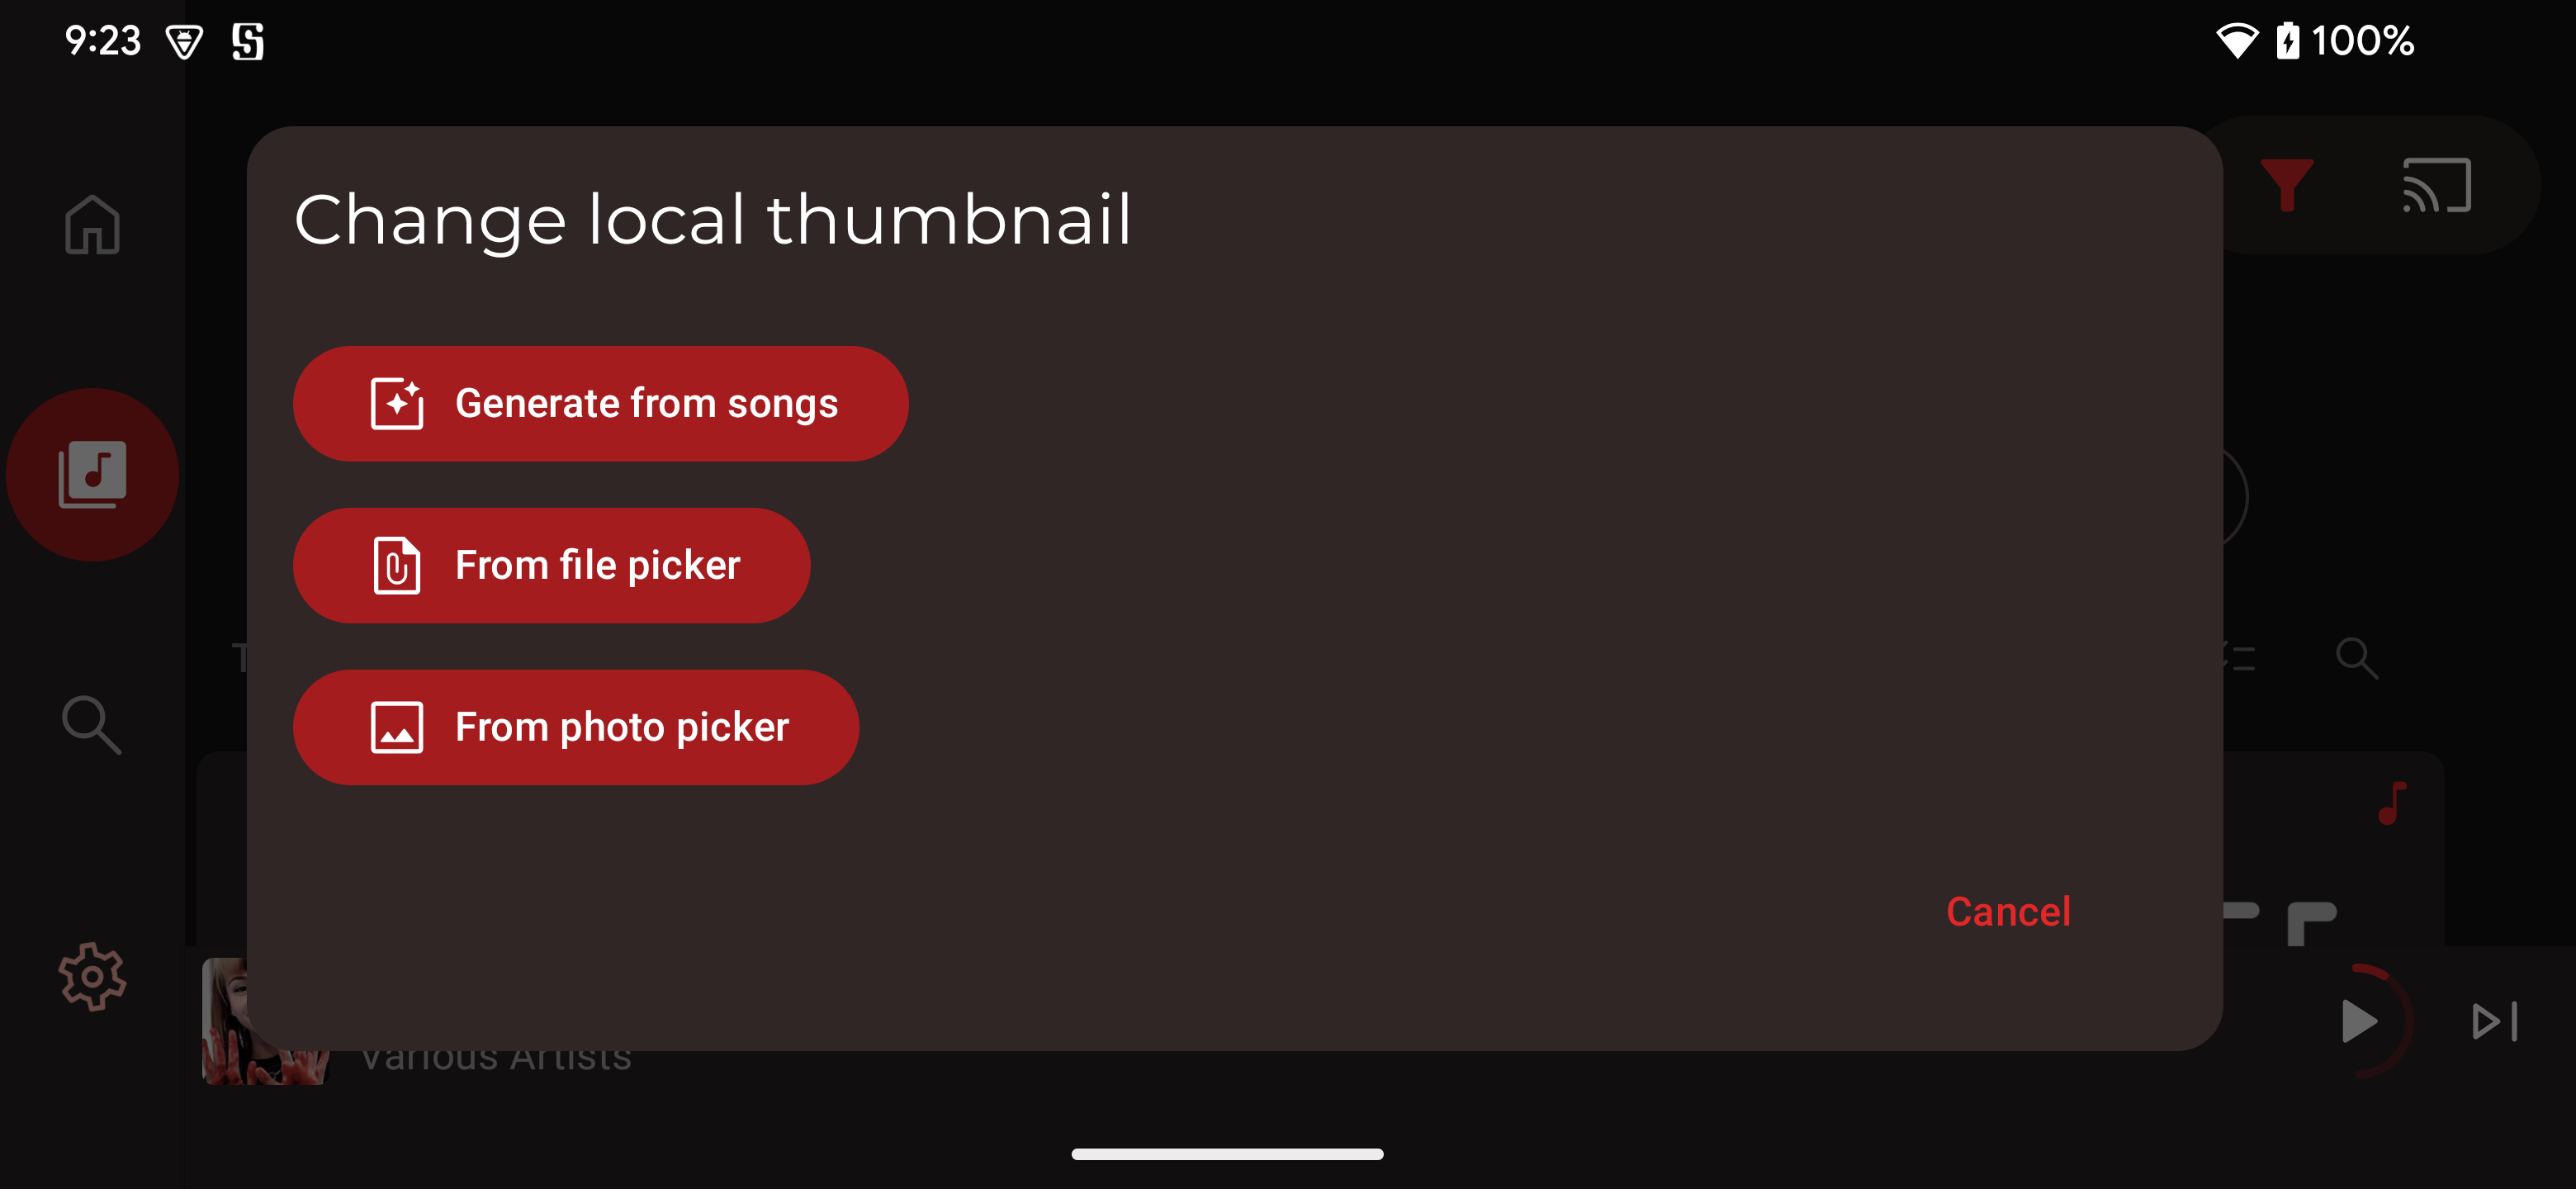
Task: Select the Library music icon
Action: [x=92, y=474]
